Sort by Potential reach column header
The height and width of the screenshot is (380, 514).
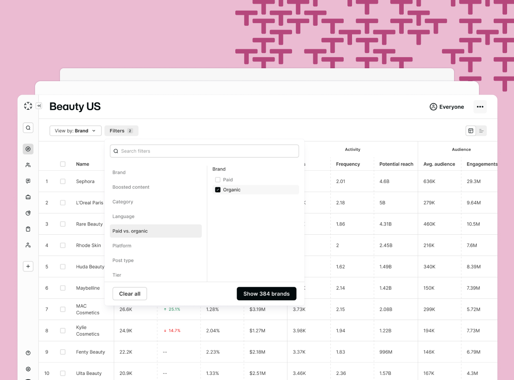396,164
